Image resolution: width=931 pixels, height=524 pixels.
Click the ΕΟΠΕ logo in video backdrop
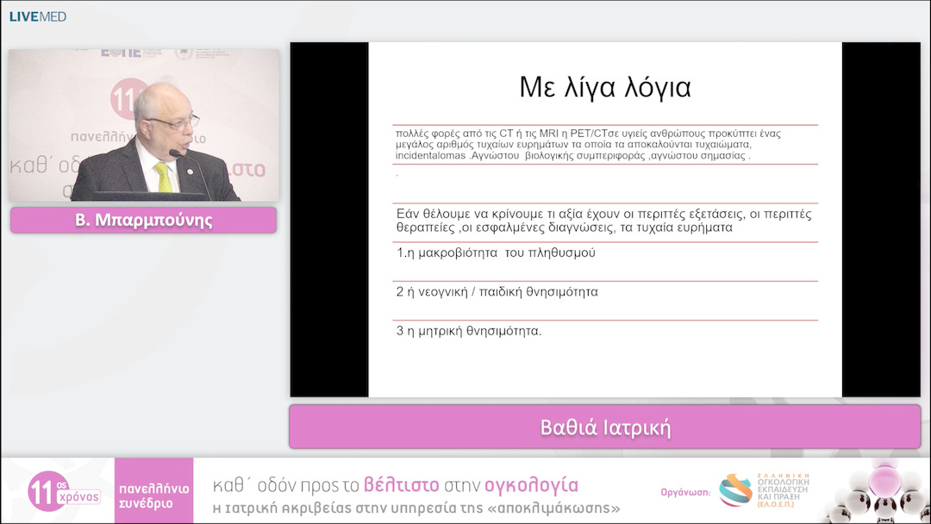tap(121, 53)
